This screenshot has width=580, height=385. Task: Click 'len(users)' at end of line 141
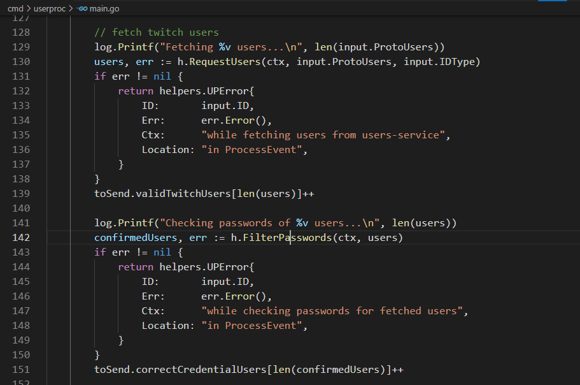tap(421, 223)
